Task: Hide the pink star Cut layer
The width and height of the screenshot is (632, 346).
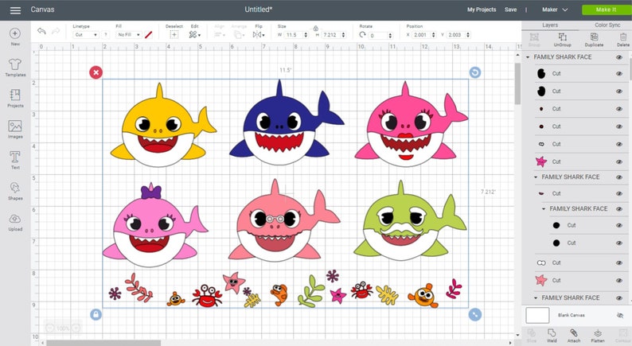Action: (619, 162)
